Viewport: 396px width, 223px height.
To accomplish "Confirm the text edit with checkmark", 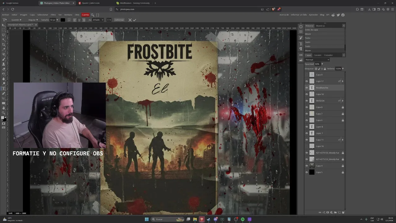I will pos(135,20).
